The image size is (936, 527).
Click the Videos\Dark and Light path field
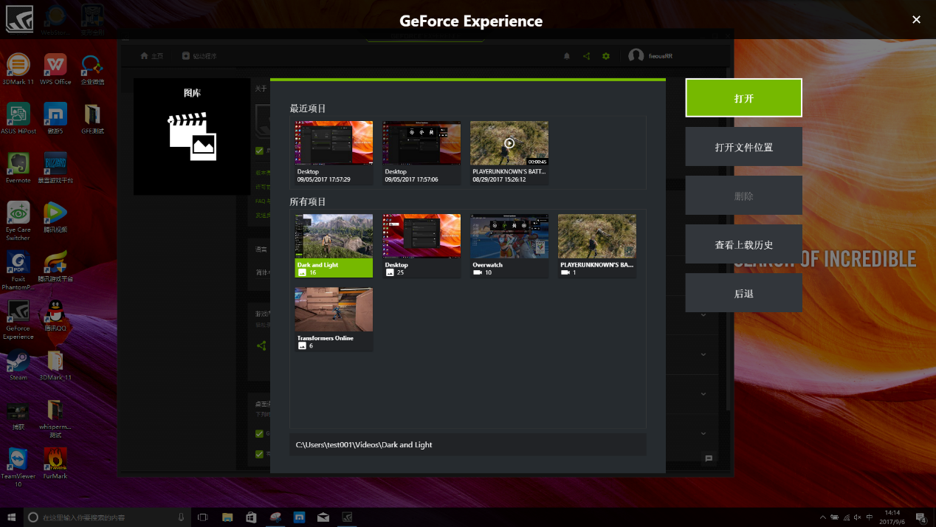468,445
